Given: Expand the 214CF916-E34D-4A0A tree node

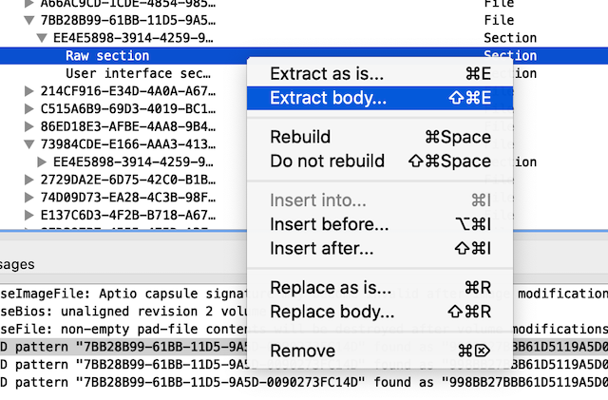Looking at the screenshot, I should (x=29, y=91).
